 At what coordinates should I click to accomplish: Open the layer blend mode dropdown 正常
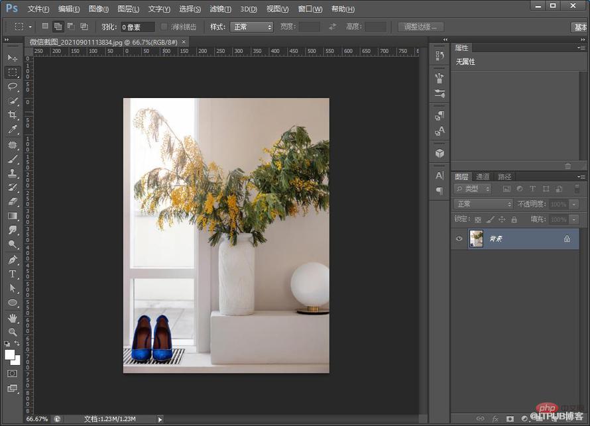point(483,204)
